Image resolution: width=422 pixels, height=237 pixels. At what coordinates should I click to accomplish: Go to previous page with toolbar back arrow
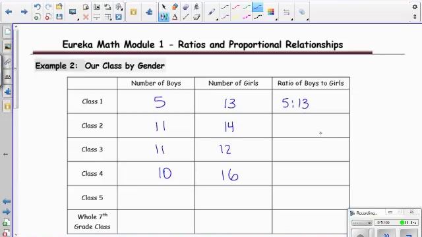click(9, 12)
